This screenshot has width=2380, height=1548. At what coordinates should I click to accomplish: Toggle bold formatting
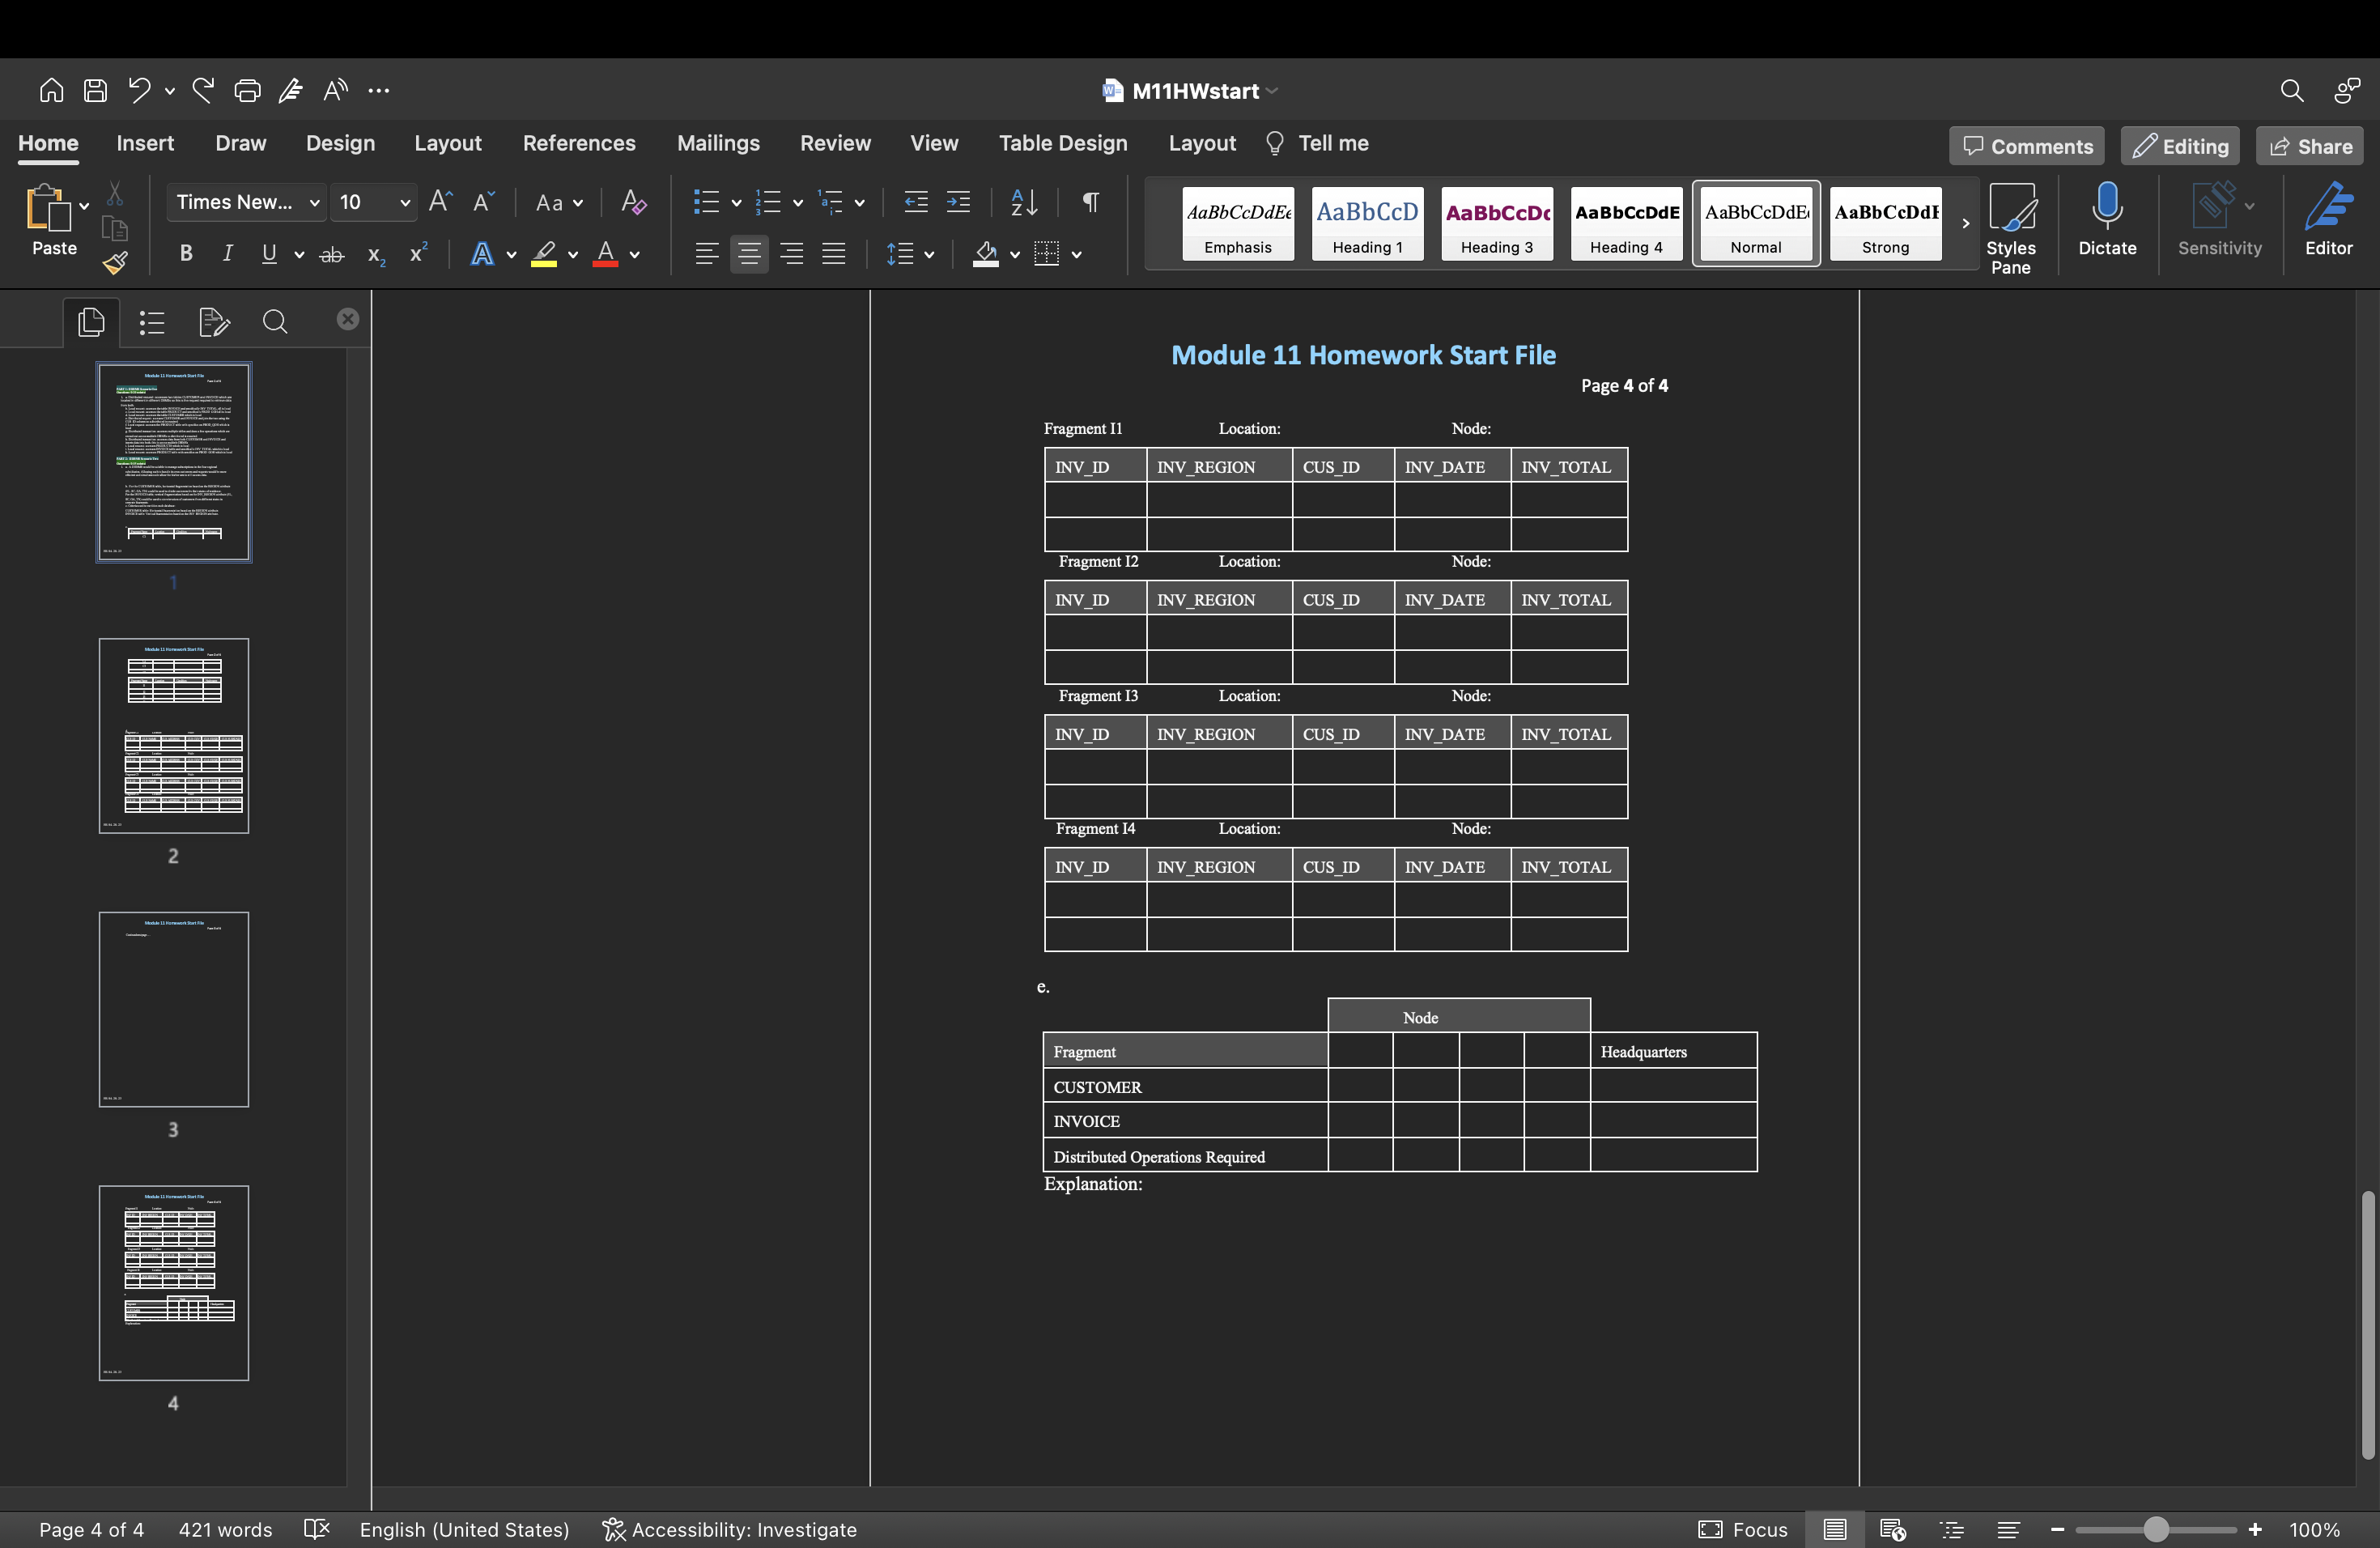[x=185, y=254]
